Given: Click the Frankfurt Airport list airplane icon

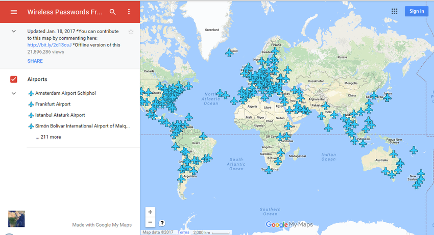Looking at the screenshot, I should (x=31, y=105).
